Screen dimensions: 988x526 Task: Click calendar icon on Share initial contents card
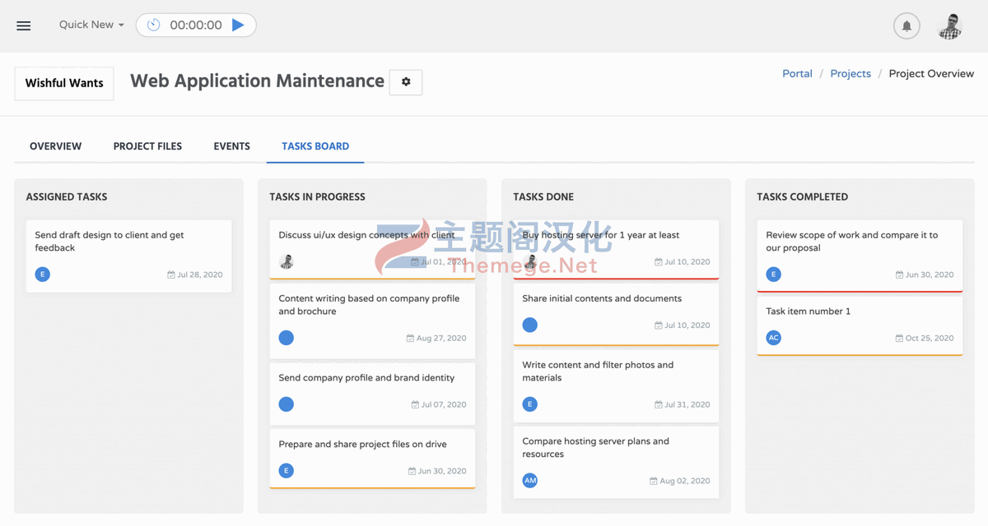point(659,325)
